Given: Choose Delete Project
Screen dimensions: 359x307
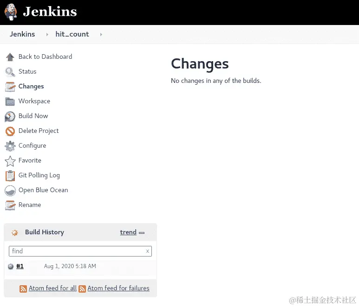Looking at the screenshot, I should pos(39,131).
